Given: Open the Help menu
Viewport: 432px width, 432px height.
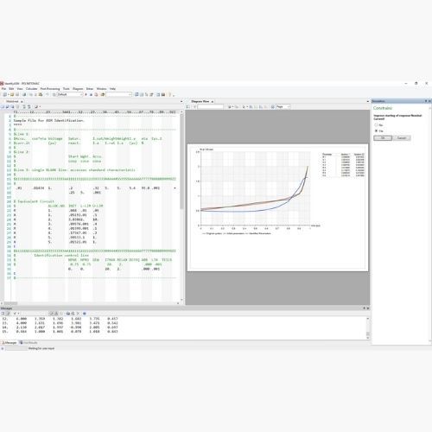Looking at the screenshot, I should point(112,89).
